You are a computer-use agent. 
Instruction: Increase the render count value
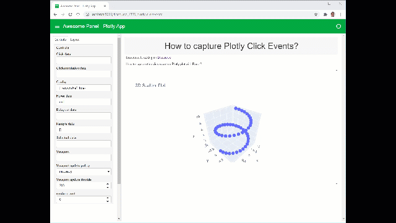tap(108, 198)
